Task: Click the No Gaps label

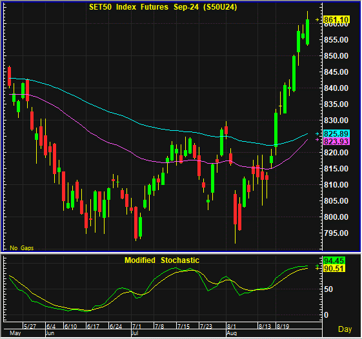Action: (22, 248)
